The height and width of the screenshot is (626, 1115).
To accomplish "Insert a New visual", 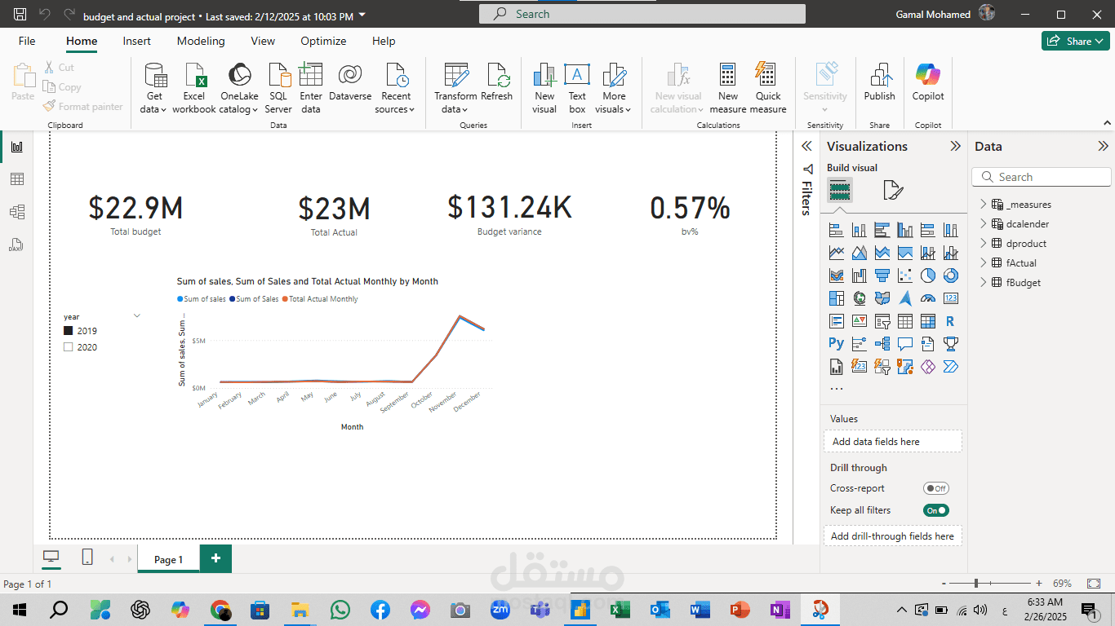I will coord(544,88).
